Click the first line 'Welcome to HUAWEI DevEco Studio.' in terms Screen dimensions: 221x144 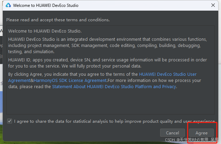click(45, 31)
